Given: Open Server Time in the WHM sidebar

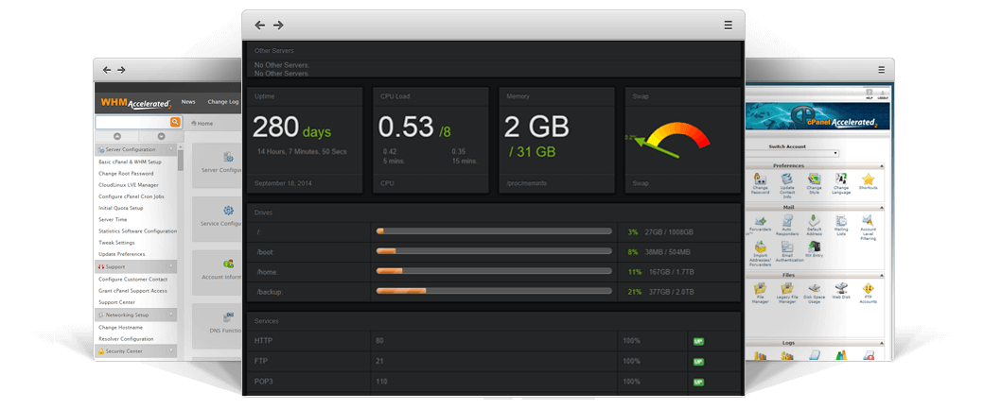Looking at the screenshot, I should click(113, 220).
